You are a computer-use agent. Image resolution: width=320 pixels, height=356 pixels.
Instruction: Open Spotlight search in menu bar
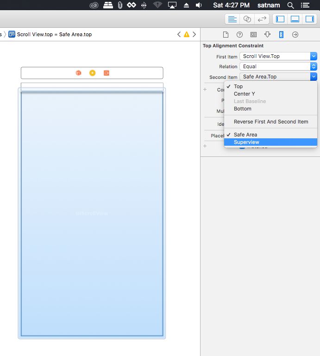pos(290,5)
